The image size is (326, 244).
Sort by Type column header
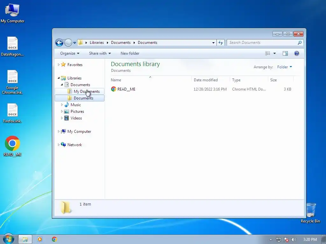(x=249, y=80)
